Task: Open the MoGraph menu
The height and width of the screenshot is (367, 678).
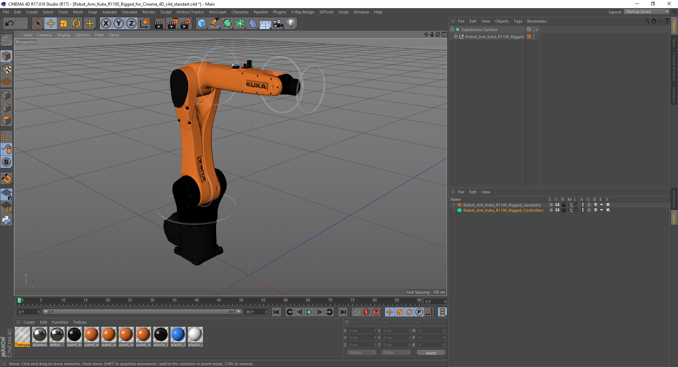Action: (218, 12)
